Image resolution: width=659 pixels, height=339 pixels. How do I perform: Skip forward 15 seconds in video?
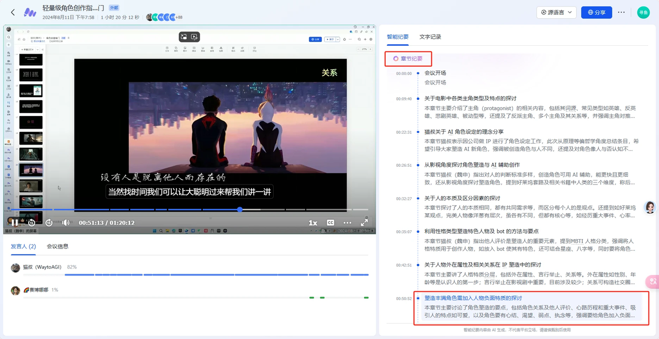49,223
